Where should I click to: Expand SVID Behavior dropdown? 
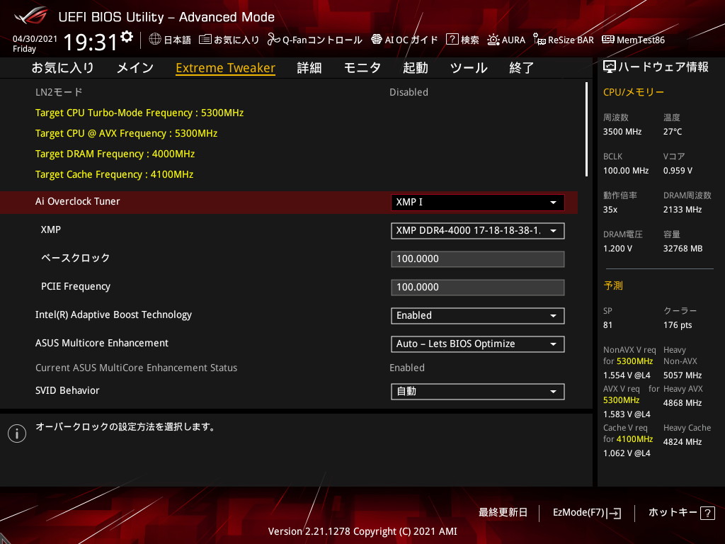click(x=478, y=392)
